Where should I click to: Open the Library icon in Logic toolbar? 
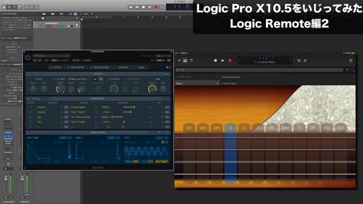tap(4, 7)
